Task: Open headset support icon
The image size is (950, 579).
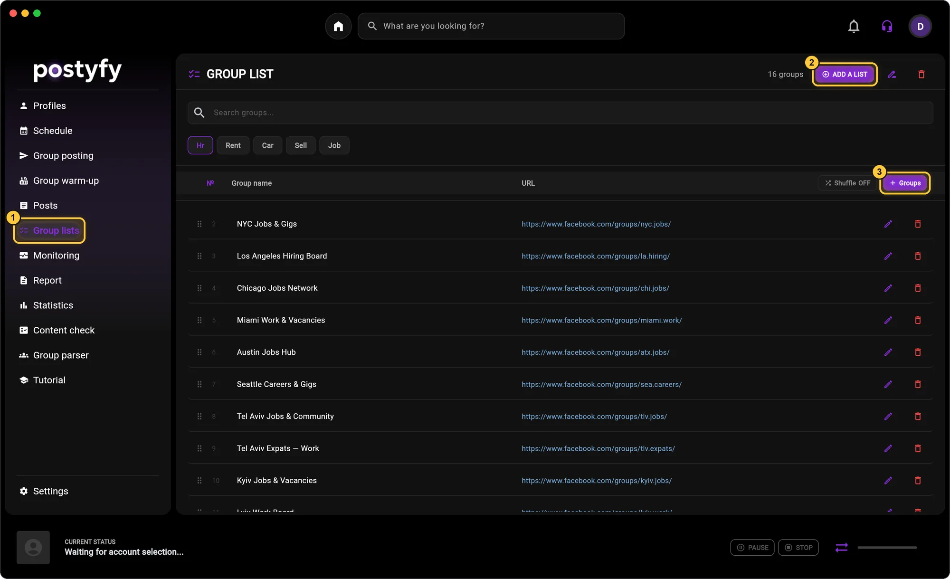Action: [887, 26]
